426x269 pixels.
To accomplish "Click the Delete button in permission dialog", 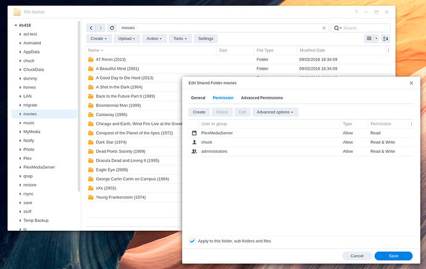I will click(x=222, y=112).
